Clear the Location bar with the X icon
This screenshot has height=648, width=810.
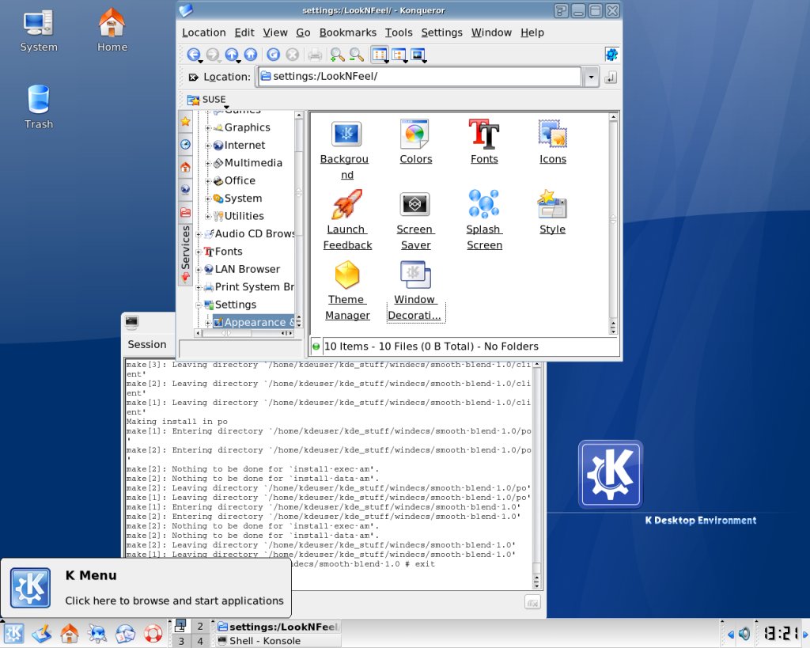click(x=193, y=77)
